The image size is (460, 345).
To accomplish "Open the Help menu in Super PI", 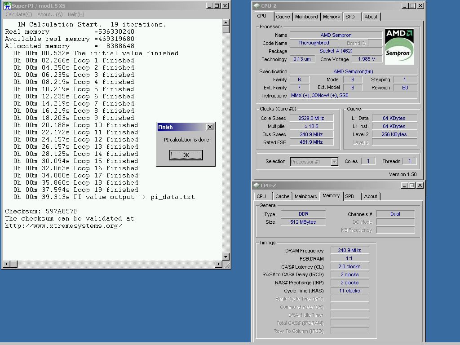I will coord(76,14).
